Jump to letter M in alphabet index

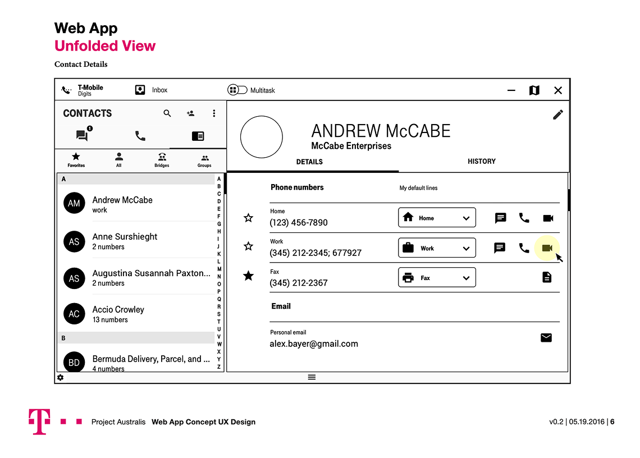tap(219, 269)
